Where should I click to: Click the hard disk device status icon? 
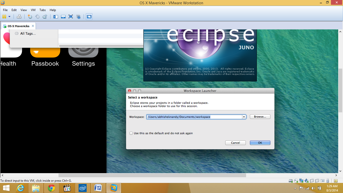[x=291, y=181]
